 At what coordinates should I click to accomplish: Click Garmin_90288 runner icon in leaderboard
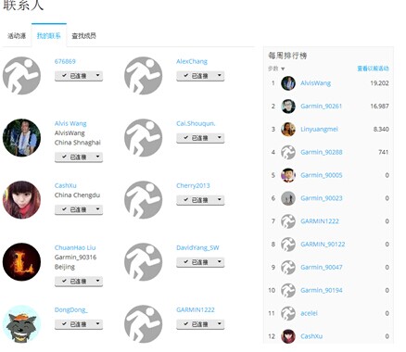tap(288, 152)
